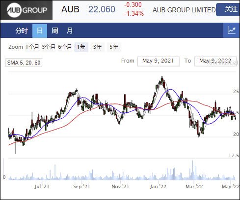Click the -0.300 change value
The height and width of the screenshot is (200, 240).
click(x=133, y=4)
